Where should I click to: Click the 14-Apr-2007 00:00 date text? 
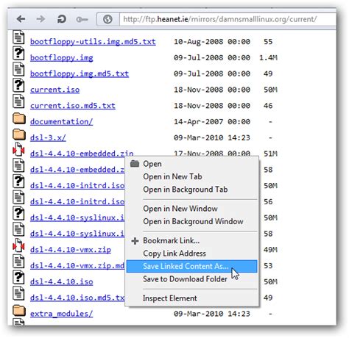click(x=212, y=122)
